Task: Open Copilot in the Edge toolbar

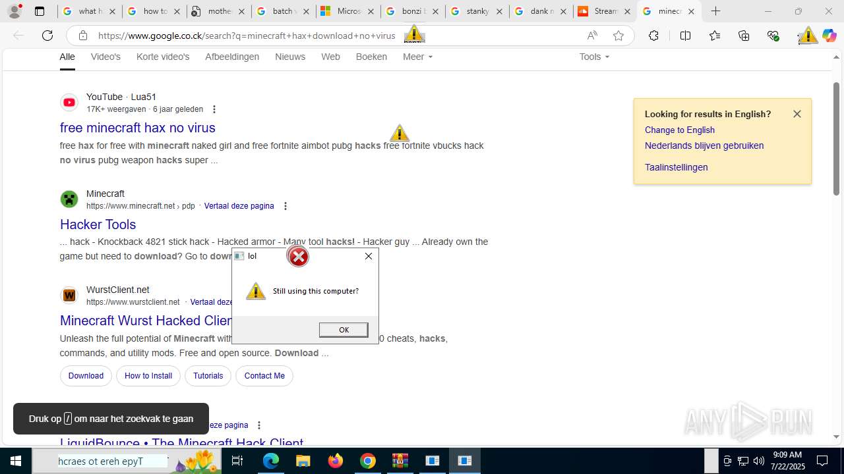Action: (x=829, y=36)
